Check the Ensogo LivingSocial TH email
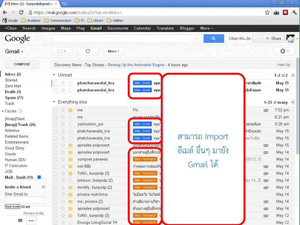The height and width of the screenshot is (225, 300). pyautogui.click(x=55, y=223)
